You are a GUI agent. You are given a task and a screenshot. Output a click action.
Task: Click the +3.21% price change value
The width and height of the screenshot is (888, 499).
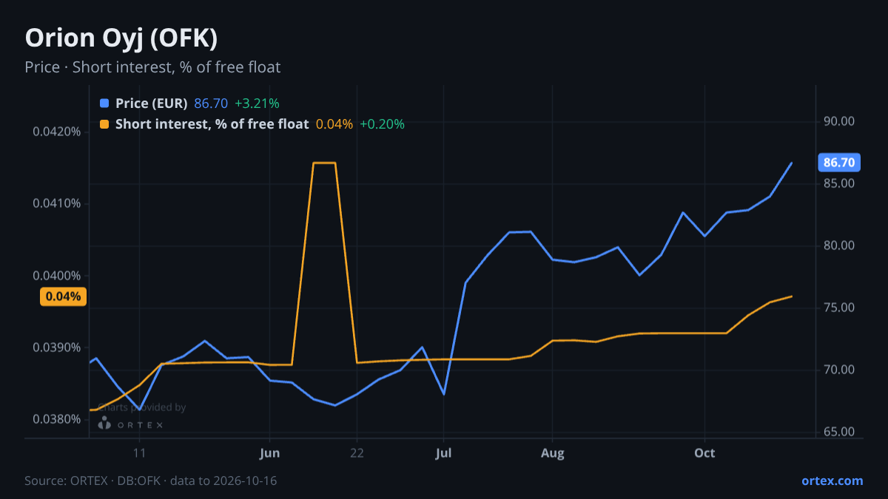(x=257, y=103)
